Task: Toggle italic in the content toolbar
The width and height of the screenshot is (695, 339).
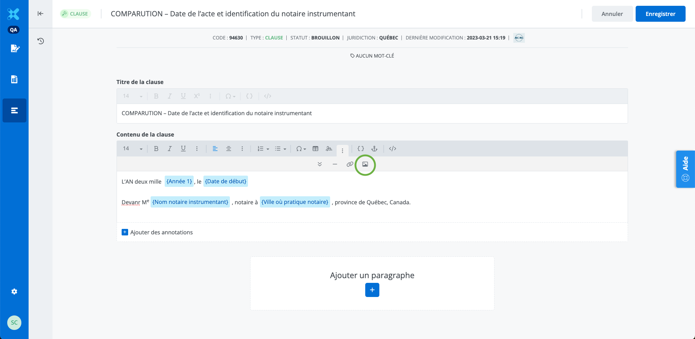Action: tap(169, 149)
